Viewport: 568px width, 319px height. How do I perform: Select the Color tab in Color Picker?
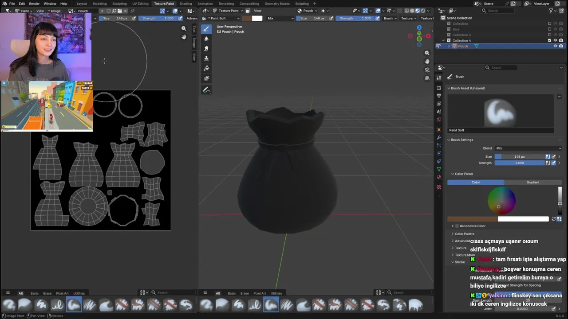(x=476, y=182)
